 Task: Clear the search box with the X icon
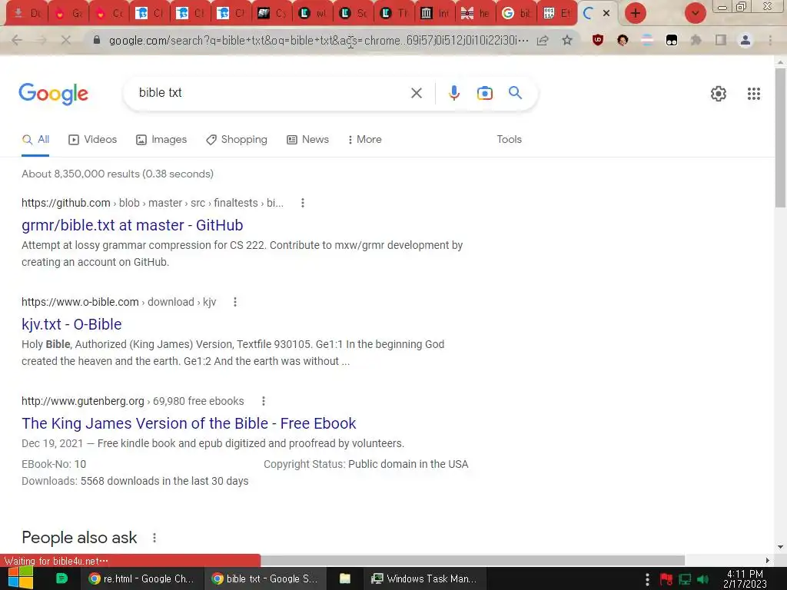click(x=416, y=93)
